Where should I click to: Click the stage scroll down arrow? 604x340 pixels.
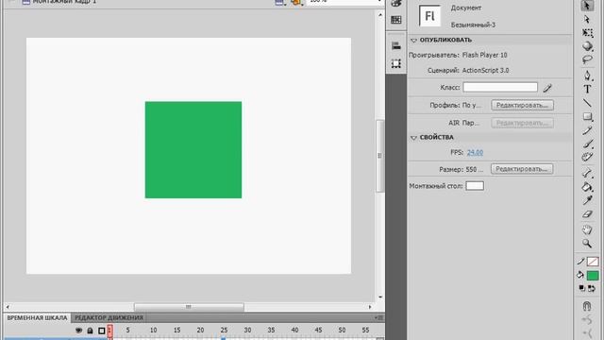[x=380, y=297]
